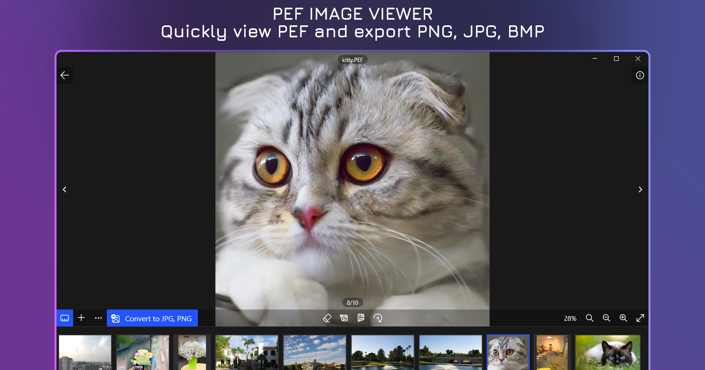Enter fullscreen view mode
This screenshot has width=705, height=370.
click(x=640, y=318)
